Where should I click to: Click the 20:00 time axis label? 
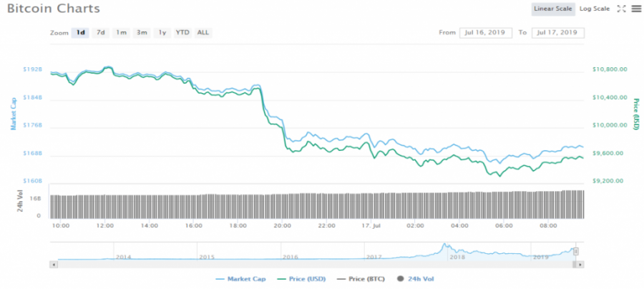(x=283, y=225)
